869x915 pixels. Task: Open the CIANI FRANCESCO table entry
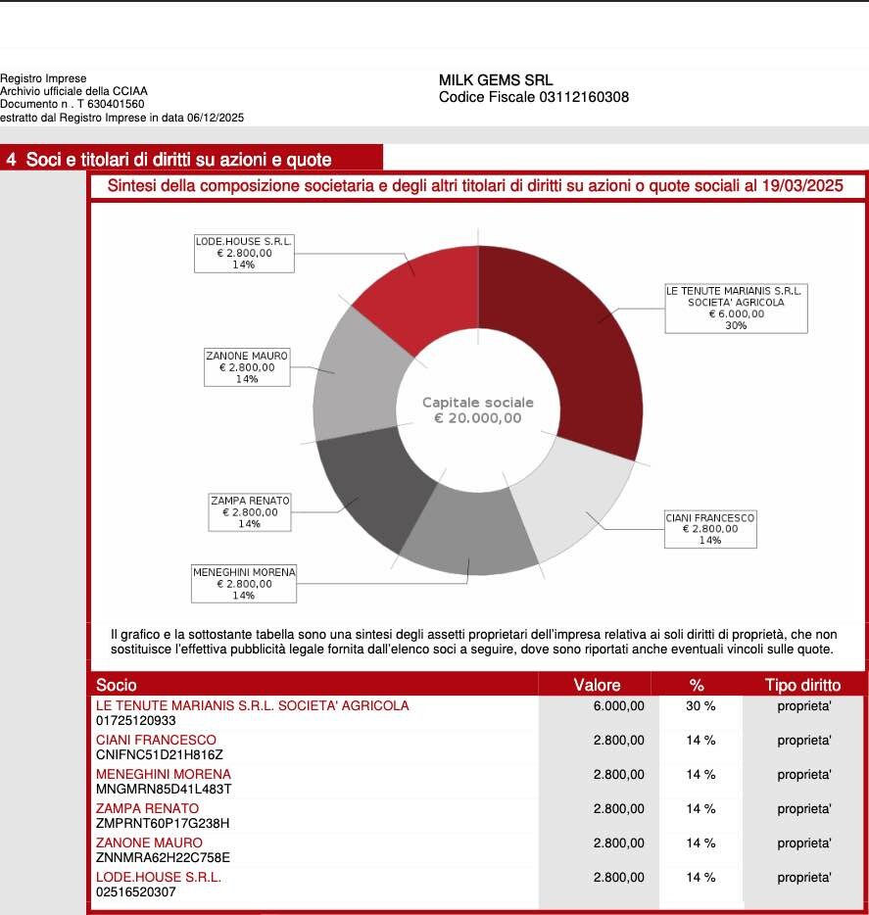(x=156, y=740)
